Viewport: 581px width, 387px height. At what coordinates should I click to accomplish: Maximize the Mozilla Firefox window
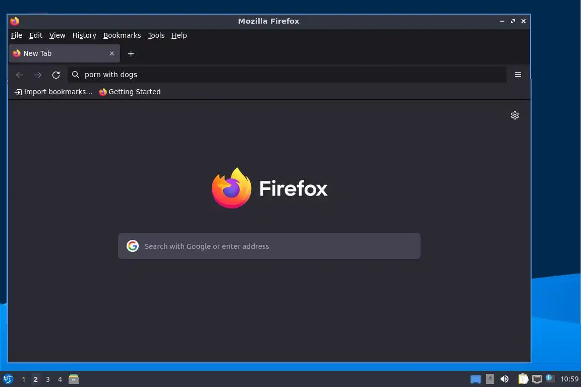(513, 21)
